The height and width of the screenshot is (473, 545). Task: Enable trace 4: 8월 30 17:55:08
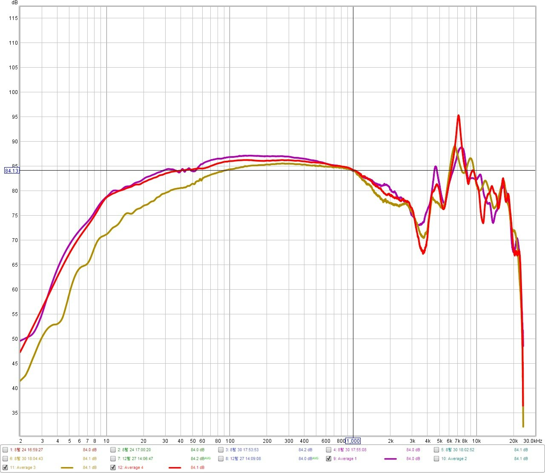click(329, 450)
